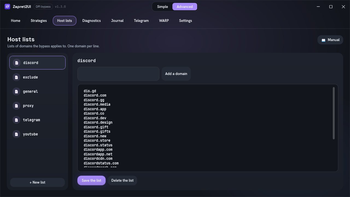Image resolution: width=350 pixels, height=197 pixels.
Task: Select the youtube host list label
Action: [x=30, y=134]
